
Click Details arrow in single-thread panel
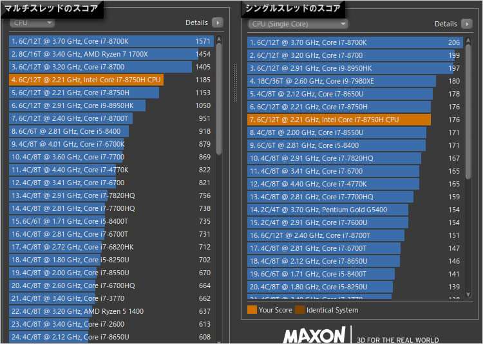(467, 24)
